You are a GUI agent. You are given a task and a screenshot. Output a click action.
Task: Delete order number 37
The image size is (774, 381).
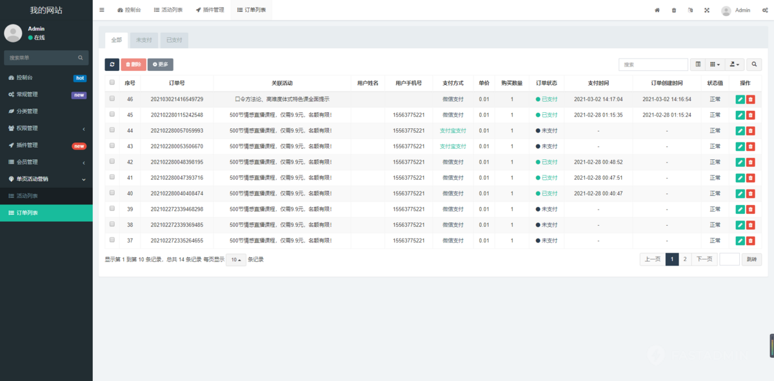(751, 240)
